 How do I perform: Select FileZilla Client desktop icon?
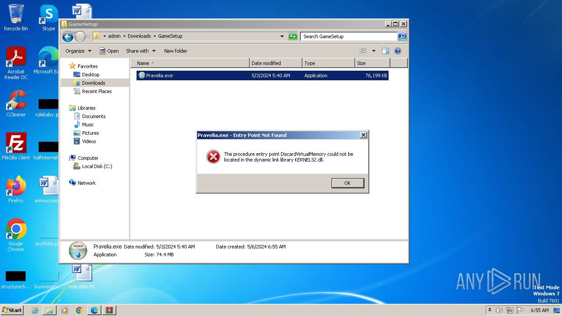[16, 147]
